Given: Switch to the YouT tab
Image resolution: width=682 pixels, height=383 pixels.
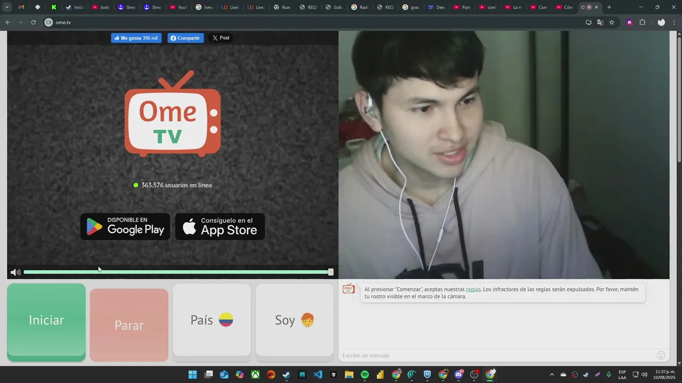Looking at the screenshot, I should [178, 7].
